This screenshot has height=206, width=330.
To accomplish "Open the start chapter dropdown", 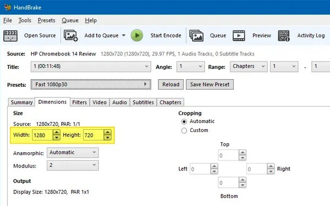I will coord(284,66).
